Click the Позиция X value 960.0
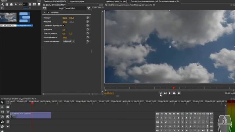Image resolution: width=235 pixels, height=132 pixels. tap(65, 18)
